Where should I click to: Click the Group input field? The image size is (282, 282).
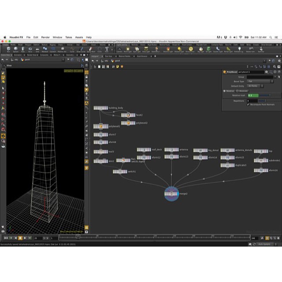pyautogui.click(x=260, y=77)
